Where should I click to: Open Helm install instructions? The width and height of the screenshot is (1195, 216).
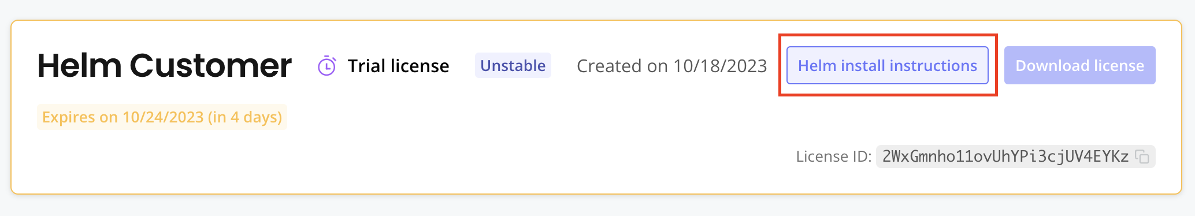(x=887, y=65)
